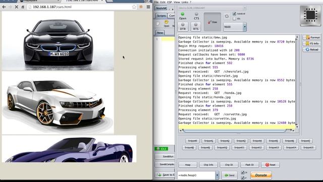Click the terminal vertical scrollbar up arrow

pos(297,37)
